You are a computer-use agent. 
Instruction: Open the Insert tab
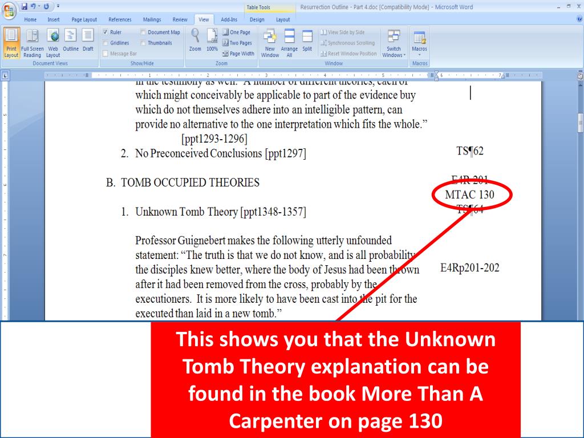click(53, 19)
